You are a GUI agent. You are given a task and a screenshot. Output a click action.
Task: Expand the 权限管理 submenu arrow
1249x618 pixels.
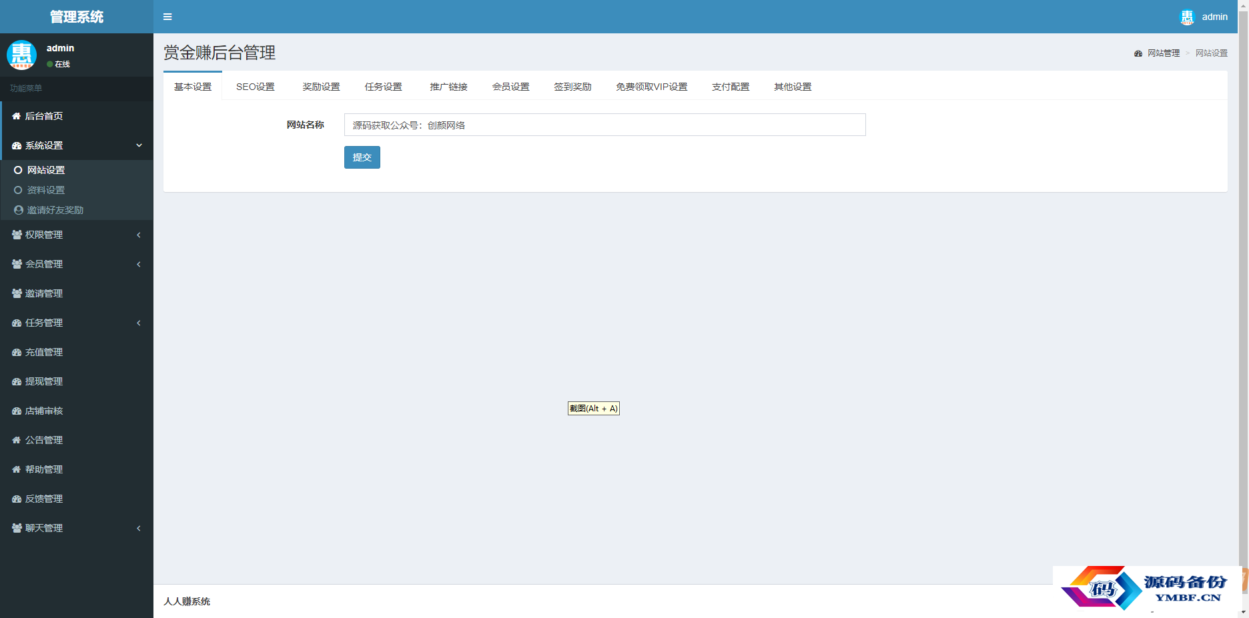click(x=139, y=235)
